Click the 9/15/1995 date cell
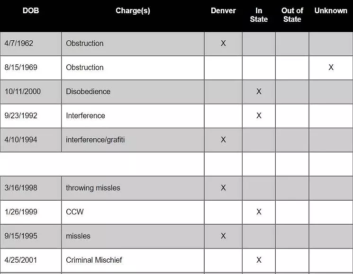This screenshot has height=274, width=353. (x=31, y=236)
